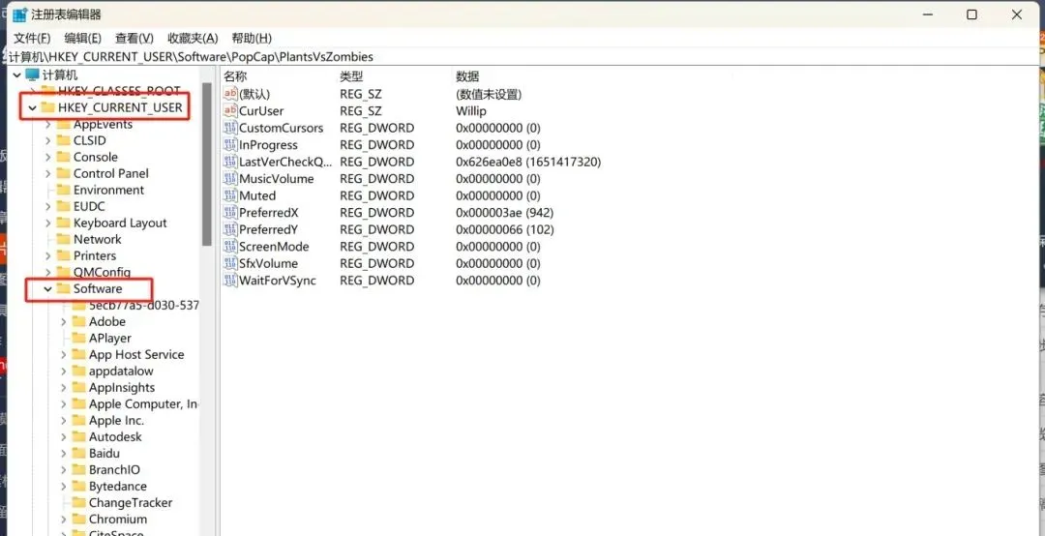Click the PreferredX DWORD icon
This screenshot has width=1045, height=536.
tap(230, 213)
